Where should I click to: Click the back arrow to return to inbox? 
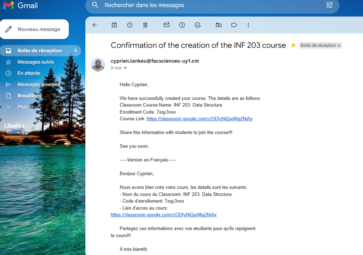coord(94,25)
